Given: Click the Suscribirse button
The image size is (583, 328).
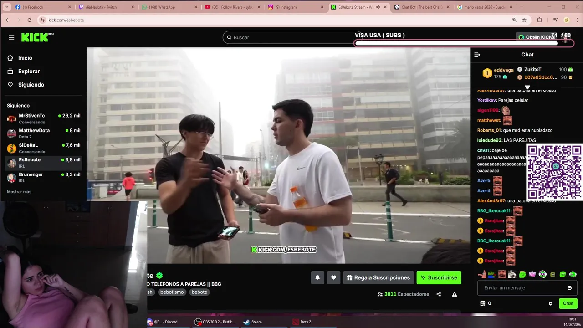Looking at the screenshot, I should point(439,277).
